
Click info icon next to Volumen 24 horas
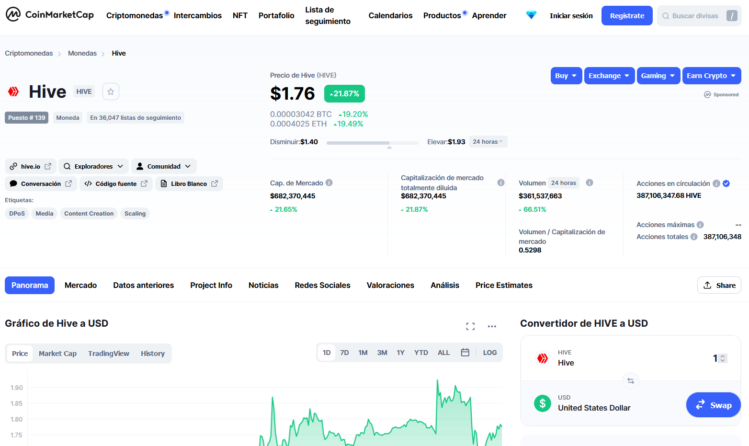(590, 183)
